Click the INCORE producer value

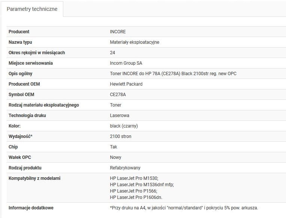click(x=118, y=32)
